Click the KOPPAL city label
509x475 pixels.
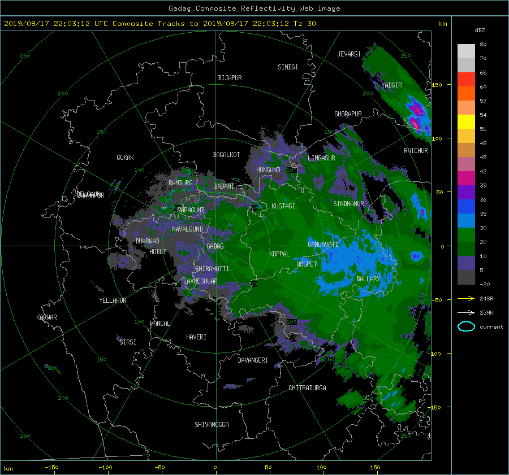coord(279,254)
